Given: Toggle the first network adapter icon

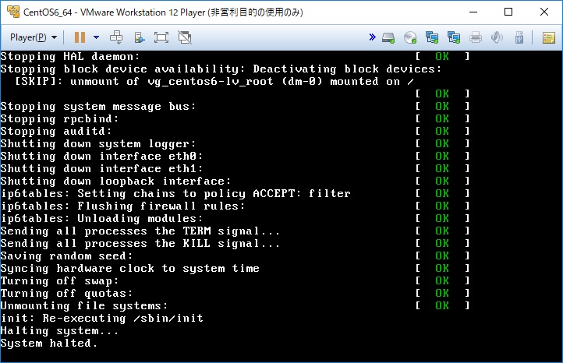Looking at the screenshot, I should tap(432, 37).
